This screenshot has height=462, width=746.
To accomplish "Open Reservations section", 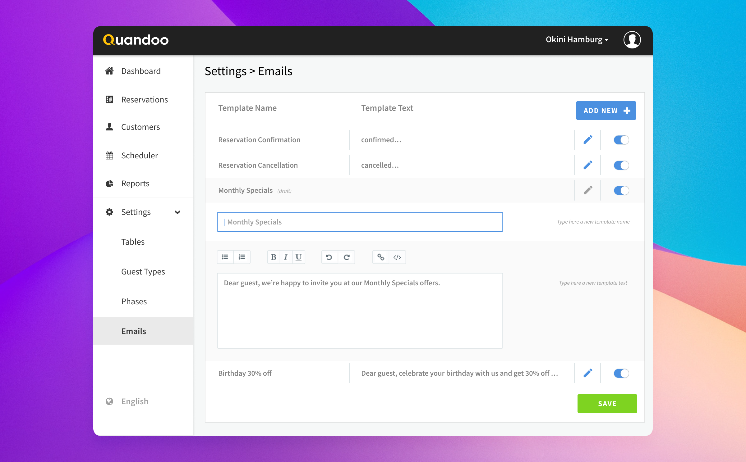I will (145, 100).
